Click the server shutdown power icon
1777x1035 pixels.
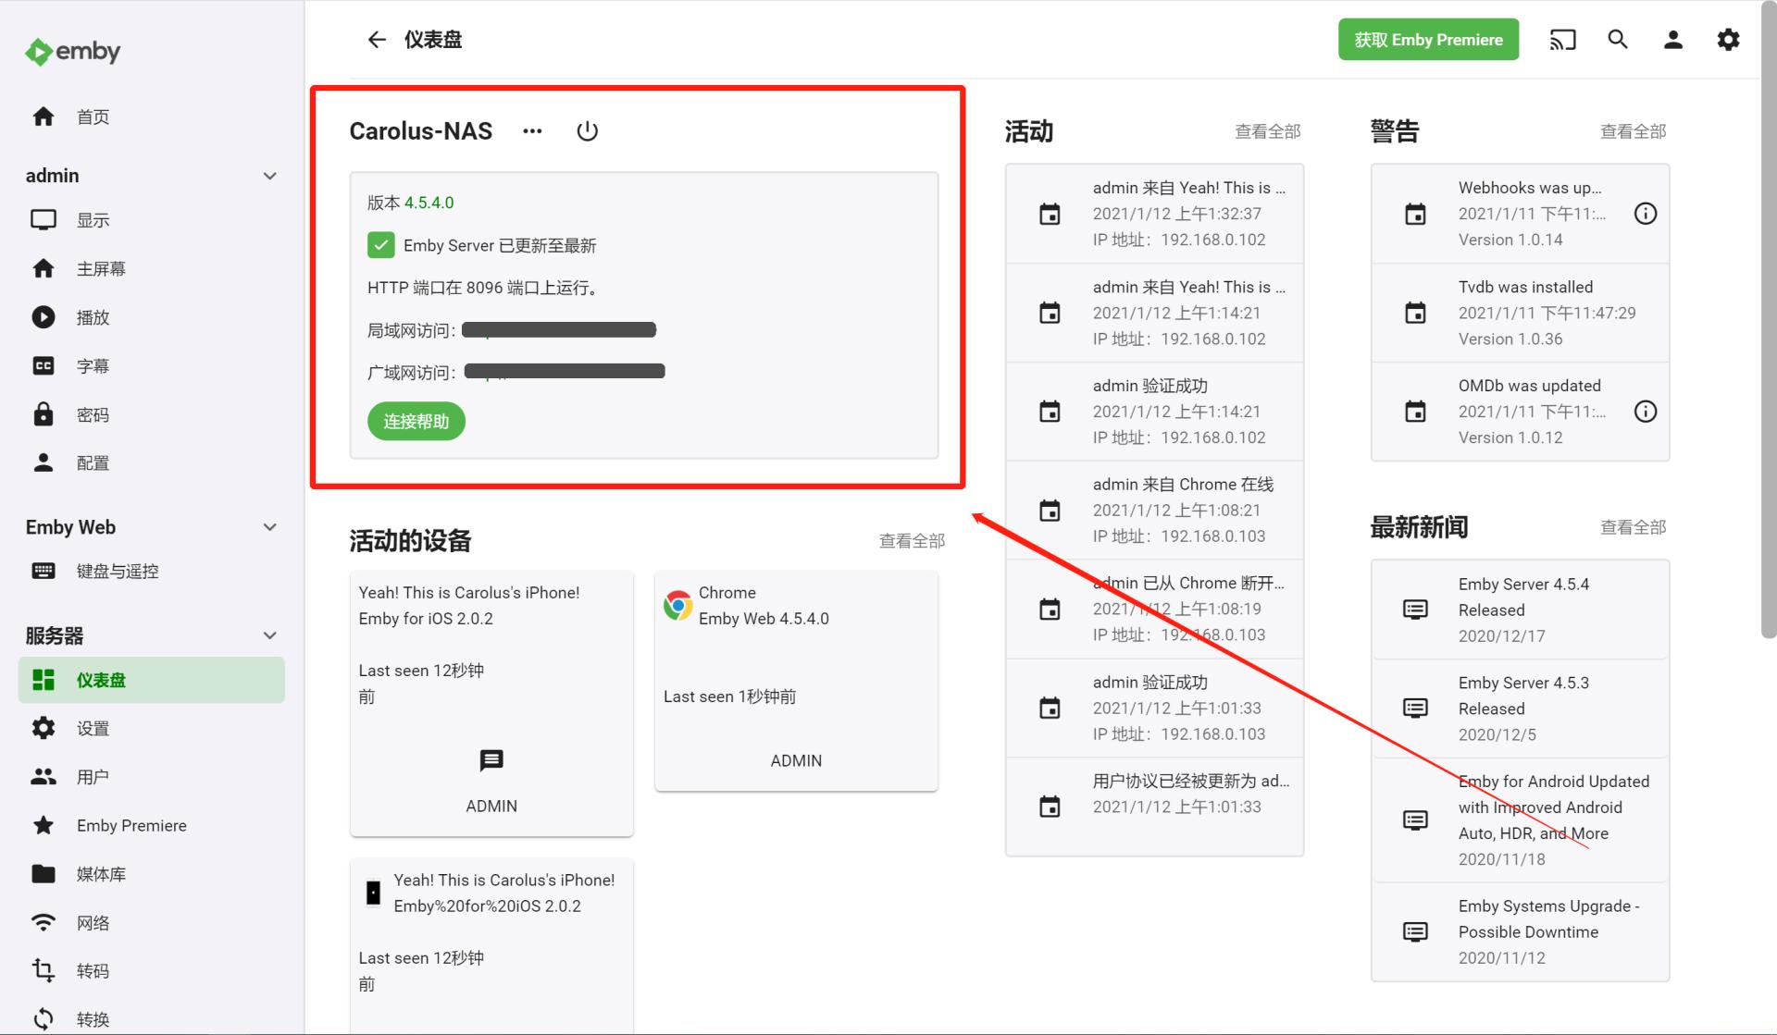pos(588,130)
